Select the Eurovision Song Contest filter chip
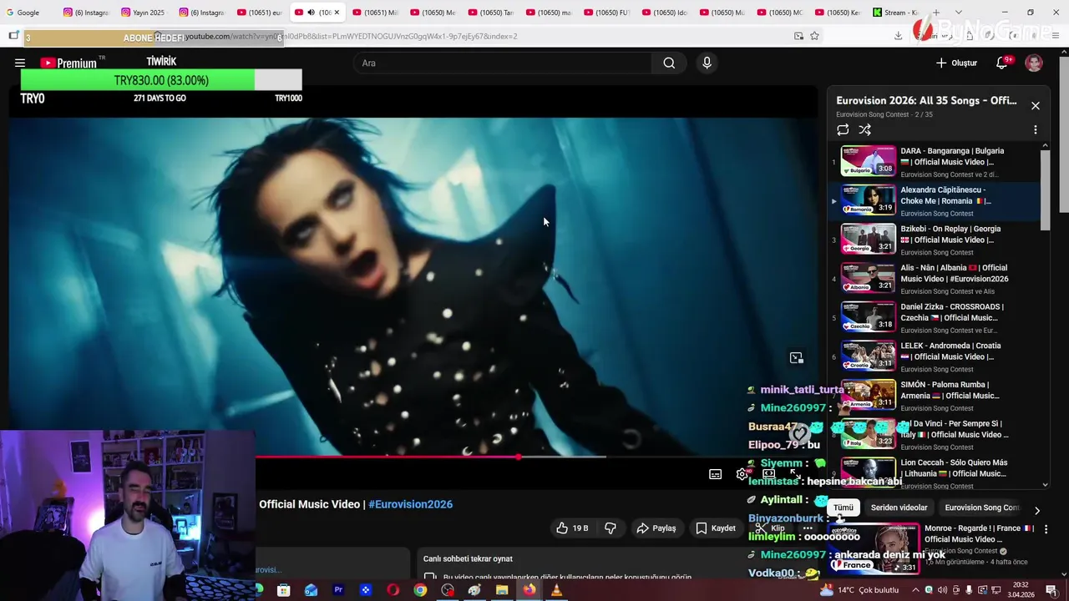Screen dimensions: 1069x601 (982, 508)
